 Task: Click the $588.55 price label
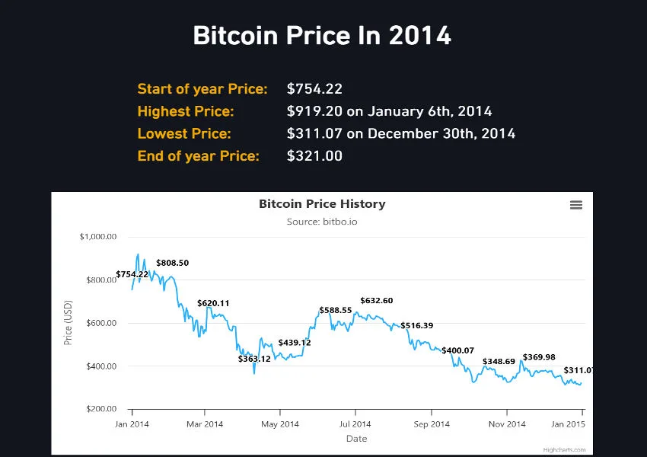coord(335,311)
